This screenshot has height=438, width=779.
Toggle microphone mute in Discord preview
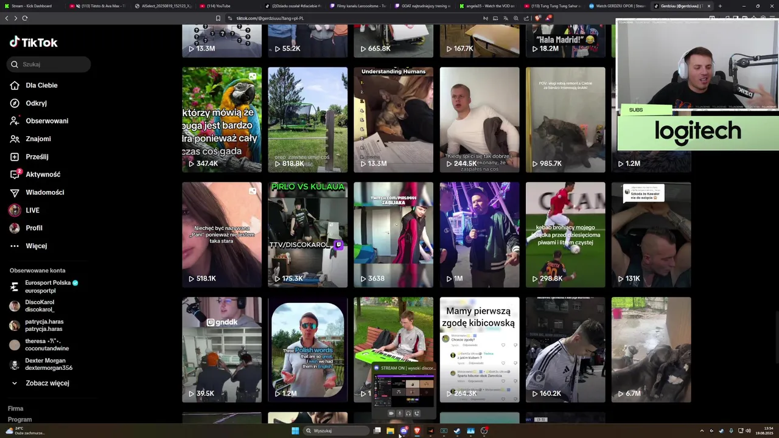click(400, 414)
